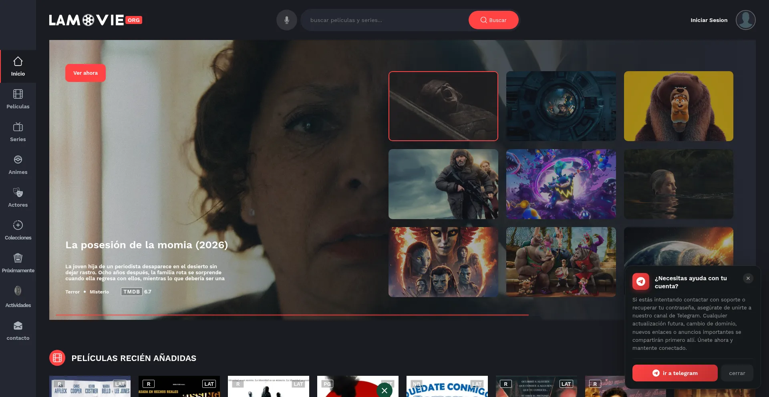
Task: Select the purple Mario galaxy thumbnail
Action: (561, 184)
